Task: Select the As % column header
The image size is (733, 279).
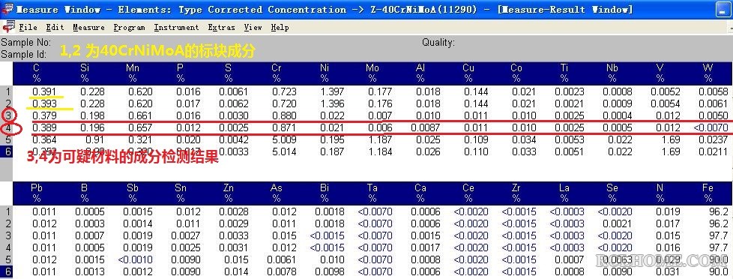Action: coord(277,193)
